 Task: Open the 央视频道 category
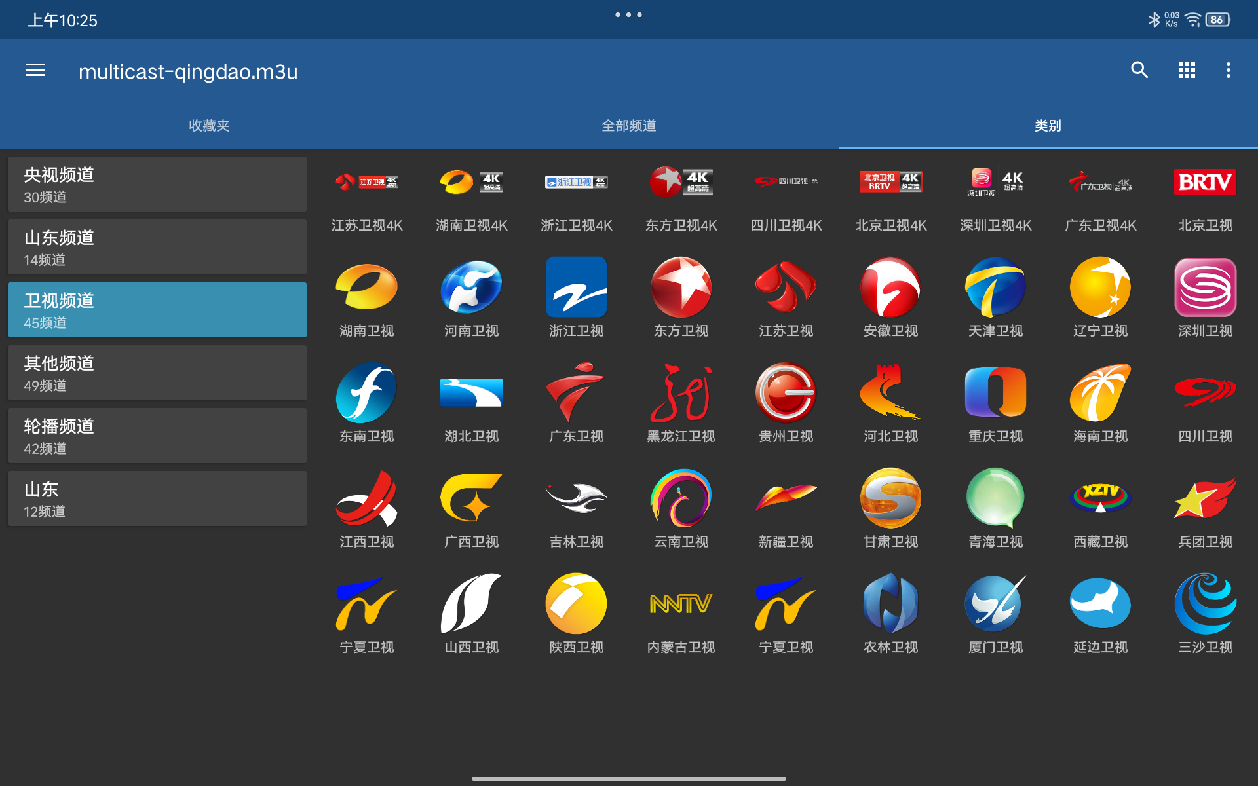tap(157, 184)
